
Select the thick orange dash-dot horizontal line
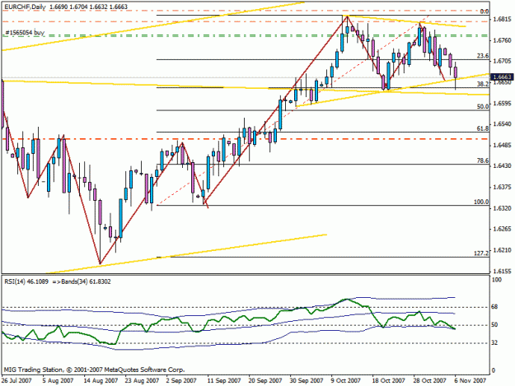[246, 139]
